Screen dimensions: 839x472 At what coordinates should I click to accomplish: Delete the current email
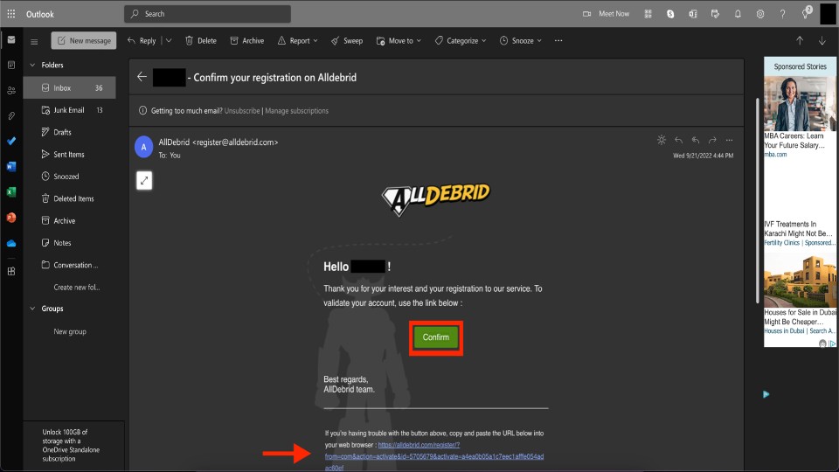click(201, 41)
